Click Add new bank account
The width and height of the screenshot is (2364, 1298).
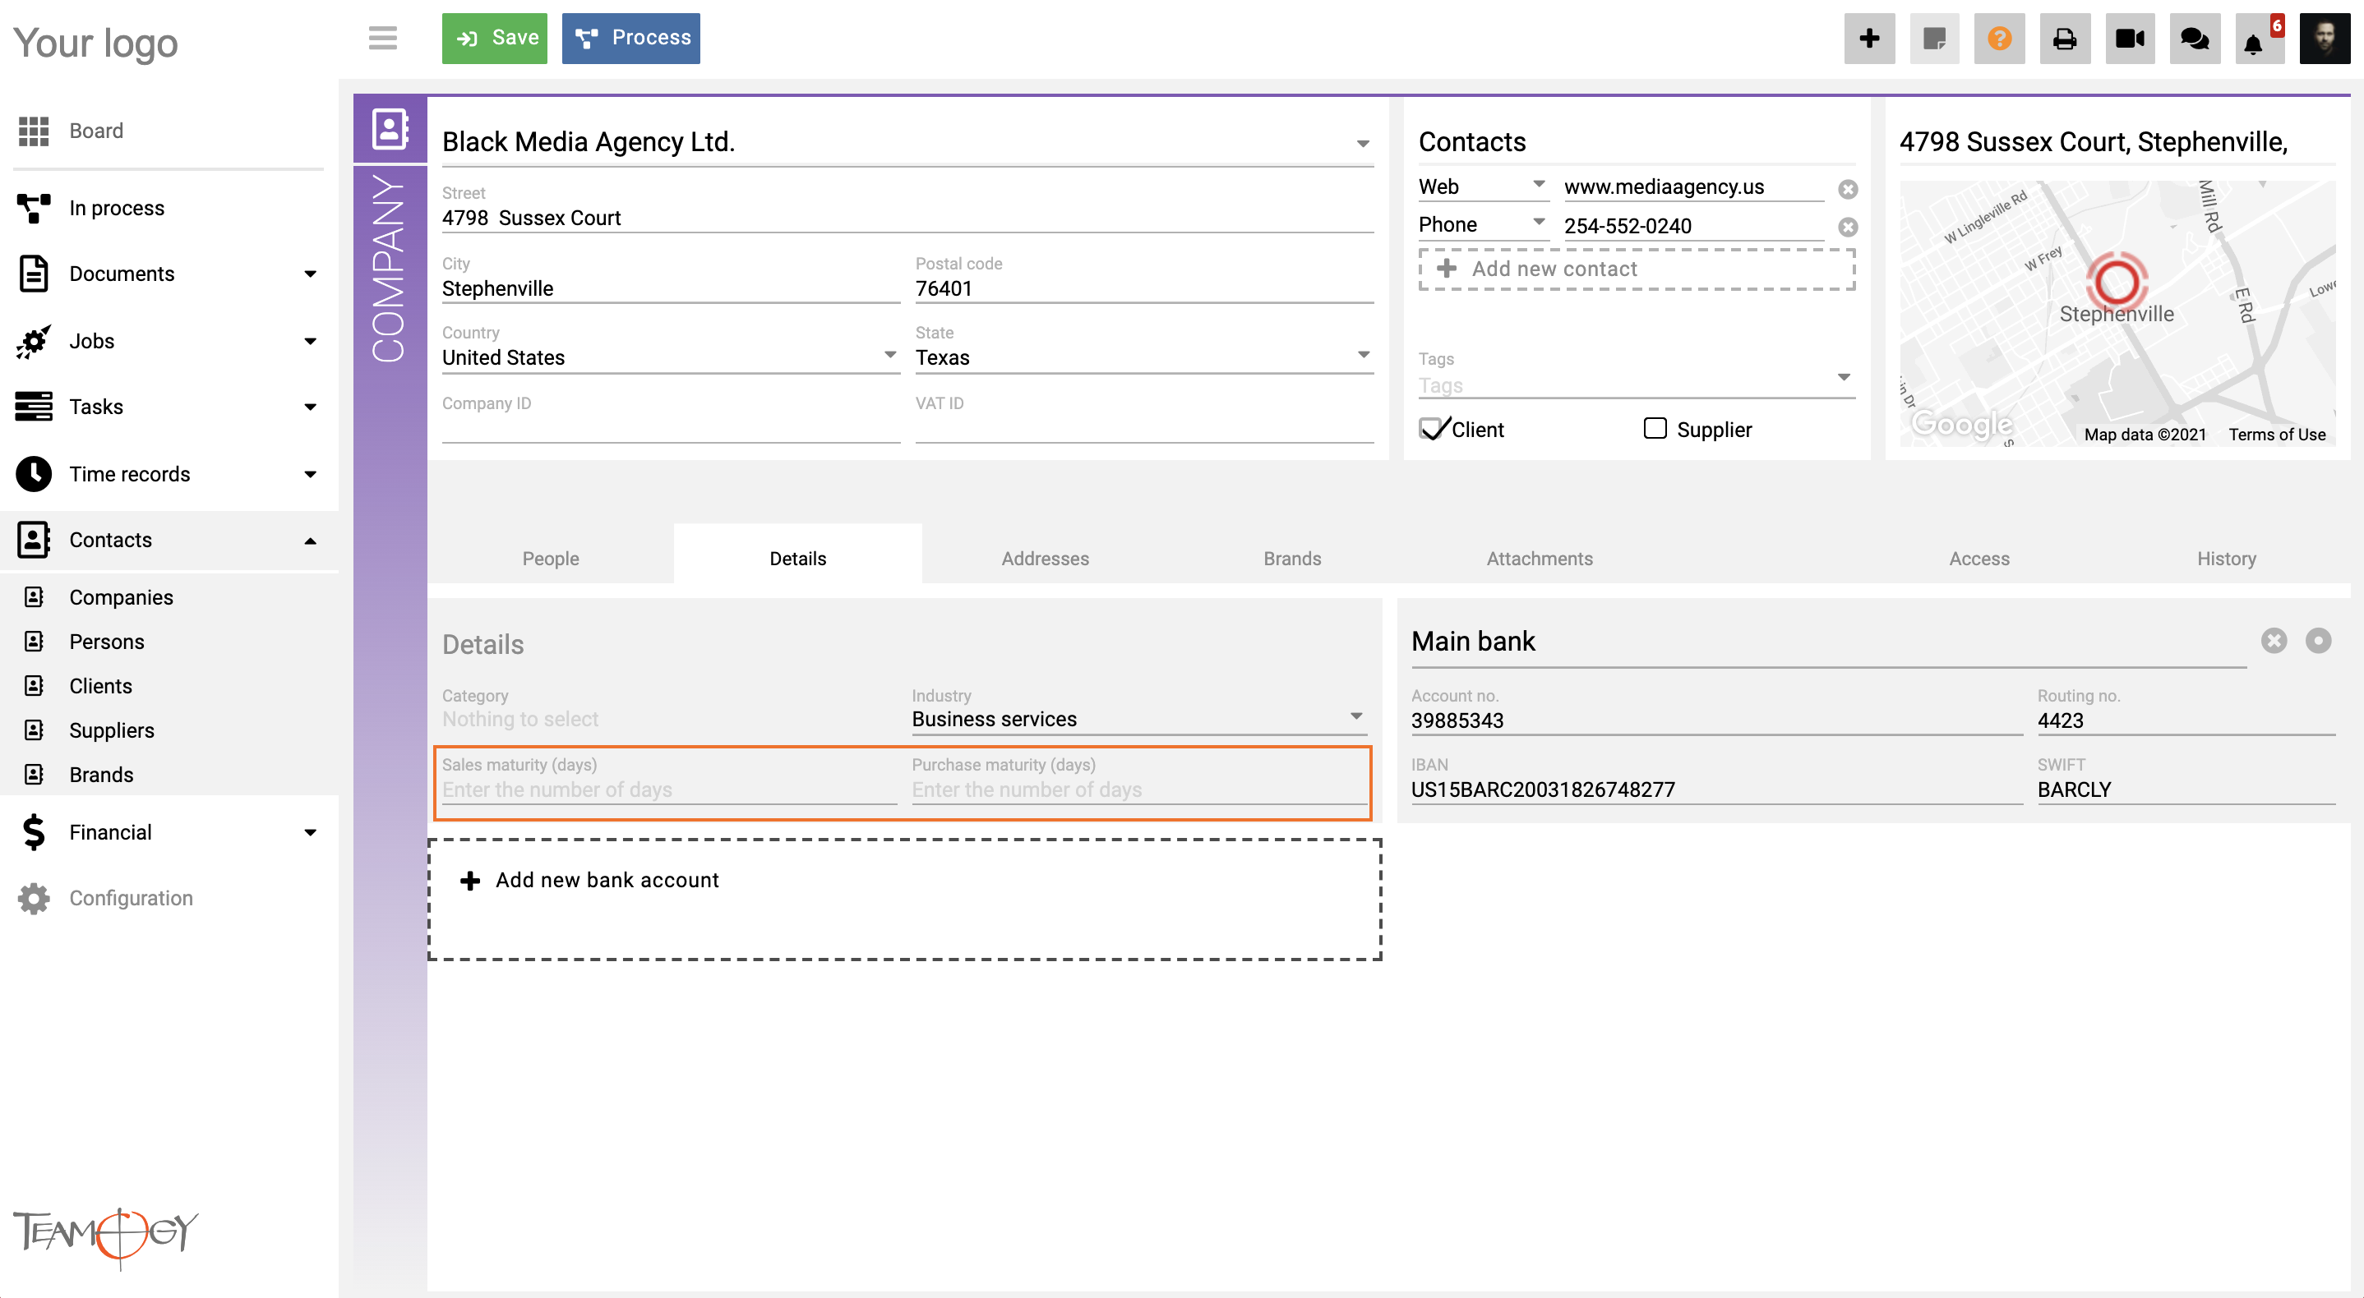904,899
